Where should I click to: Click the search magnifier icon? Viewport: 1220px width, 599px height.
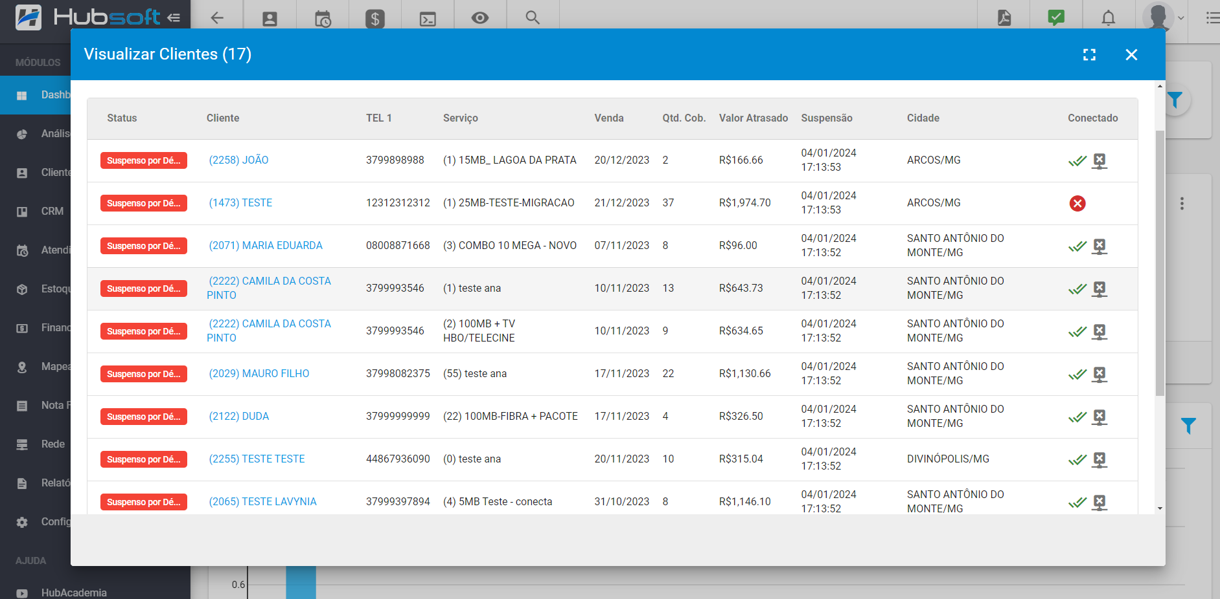532,17
